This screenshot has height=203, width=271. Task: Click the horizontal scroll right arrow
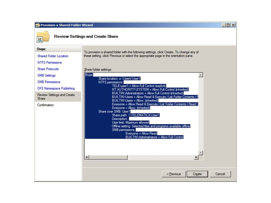click(x=196, y=157)
